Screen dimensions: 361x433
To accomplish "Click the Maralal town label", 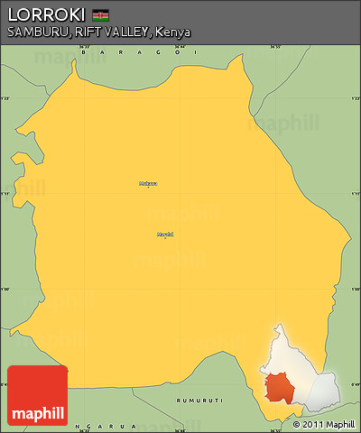I will click(x=165, y=235).
